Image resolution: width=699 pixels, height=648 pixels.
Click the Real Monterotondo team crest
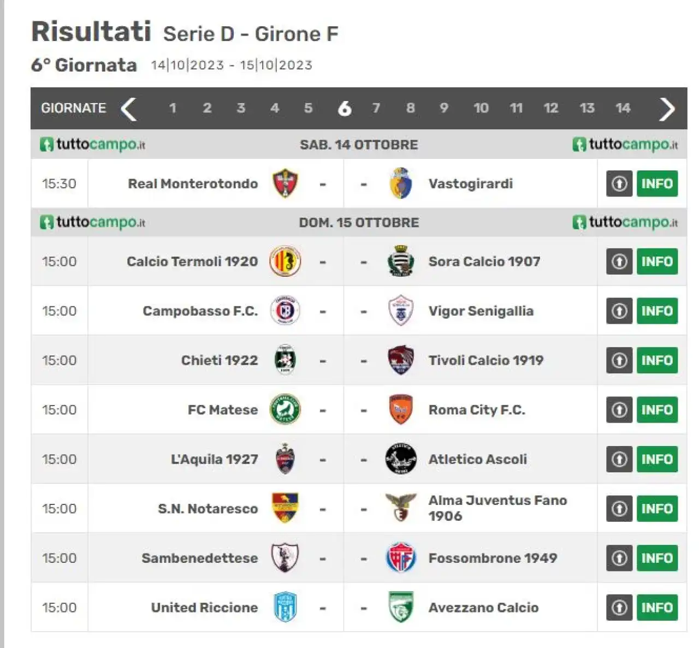285,183
